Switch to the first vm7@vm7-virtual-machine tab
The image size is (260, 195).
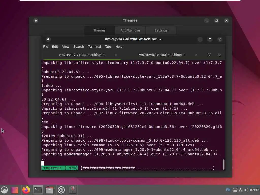(82, 55)
